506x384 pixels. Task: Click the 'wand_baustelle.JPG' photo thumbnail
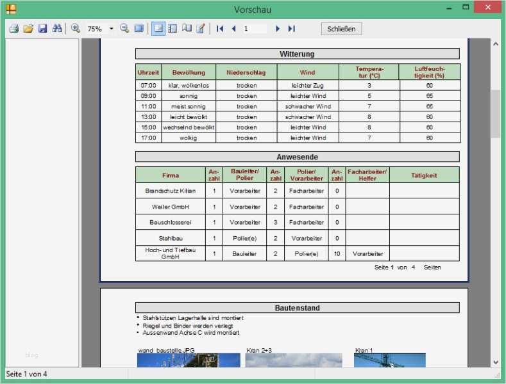coord(189,360)
